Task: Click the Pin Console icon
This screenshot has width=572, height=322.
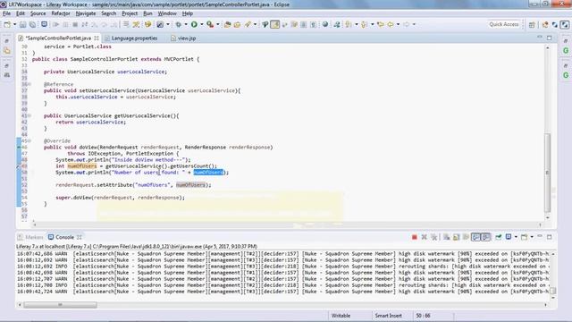Action: [499, 237]
